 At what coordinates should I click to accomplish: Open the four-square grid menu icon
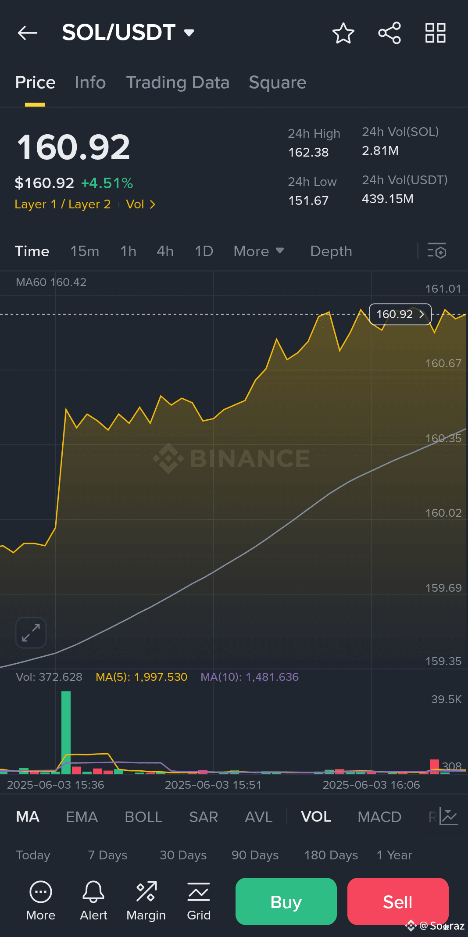(x=436, y=33)
